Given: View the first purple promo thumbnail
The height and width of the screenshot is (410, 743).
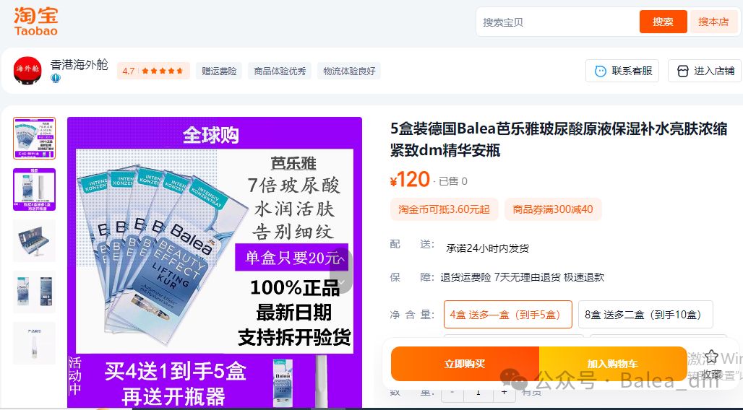Looking at the screenshot, I should click(x=34, y=139).
